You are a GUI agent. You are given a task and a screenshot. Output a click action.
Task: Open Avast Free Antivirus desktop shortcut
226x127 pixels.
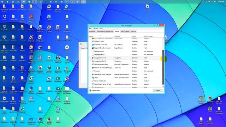[x=31, y=39]
